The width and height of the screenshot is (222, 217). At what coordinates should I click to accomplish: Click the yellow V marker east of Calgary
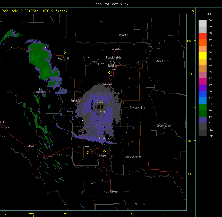coord(110,151)
